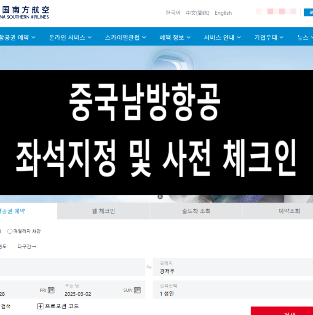Click the blue login button at top right
This screenshot has width=313, height=315.
[308, 13]
